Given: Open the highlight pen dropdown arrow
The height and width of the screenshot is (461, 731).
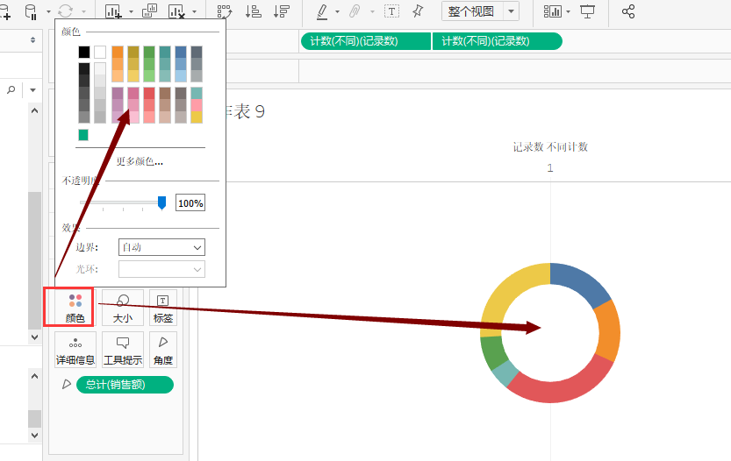Looking at the screenshot, I should (x=337, y=11).
